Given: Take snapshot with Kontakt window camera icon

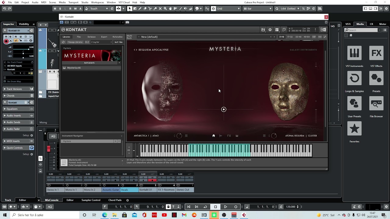Looking at the screenshot, I should [x=127, y=22].
